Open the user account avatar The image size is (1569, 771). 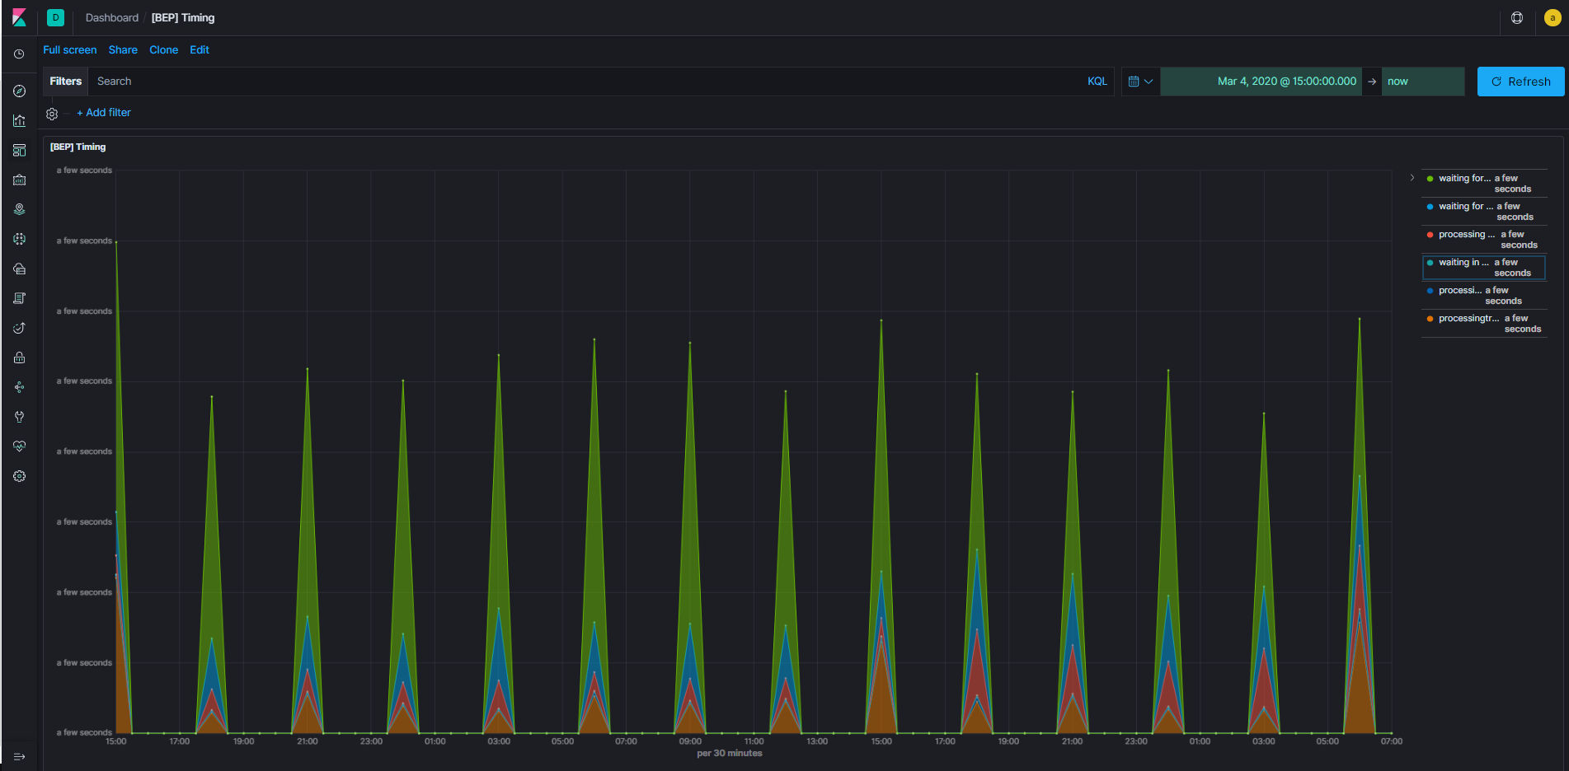[x=1553, y=17]
